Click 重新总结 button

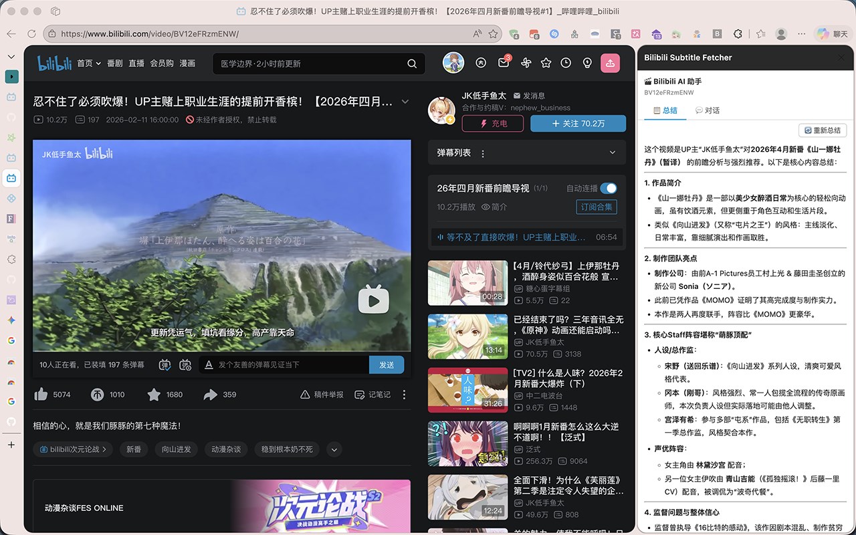pyautogui.click(x=823, y=130)
